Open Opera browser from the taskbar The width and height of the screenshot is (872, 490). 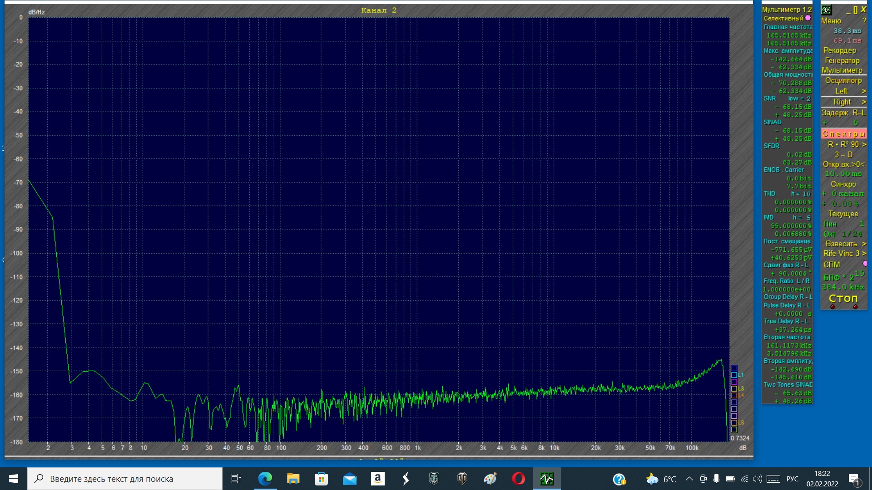click(518, 479)
